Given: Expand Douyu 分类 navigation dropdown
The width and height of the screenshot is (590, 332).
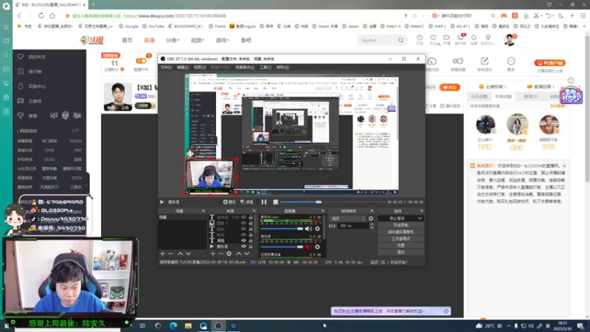Looking at the screenshot, I should click(x=173, y=41).
